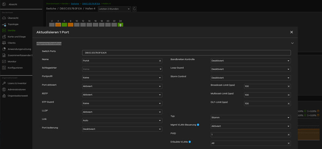Open the Port aktiviert dropdown

tap(122, 86)
